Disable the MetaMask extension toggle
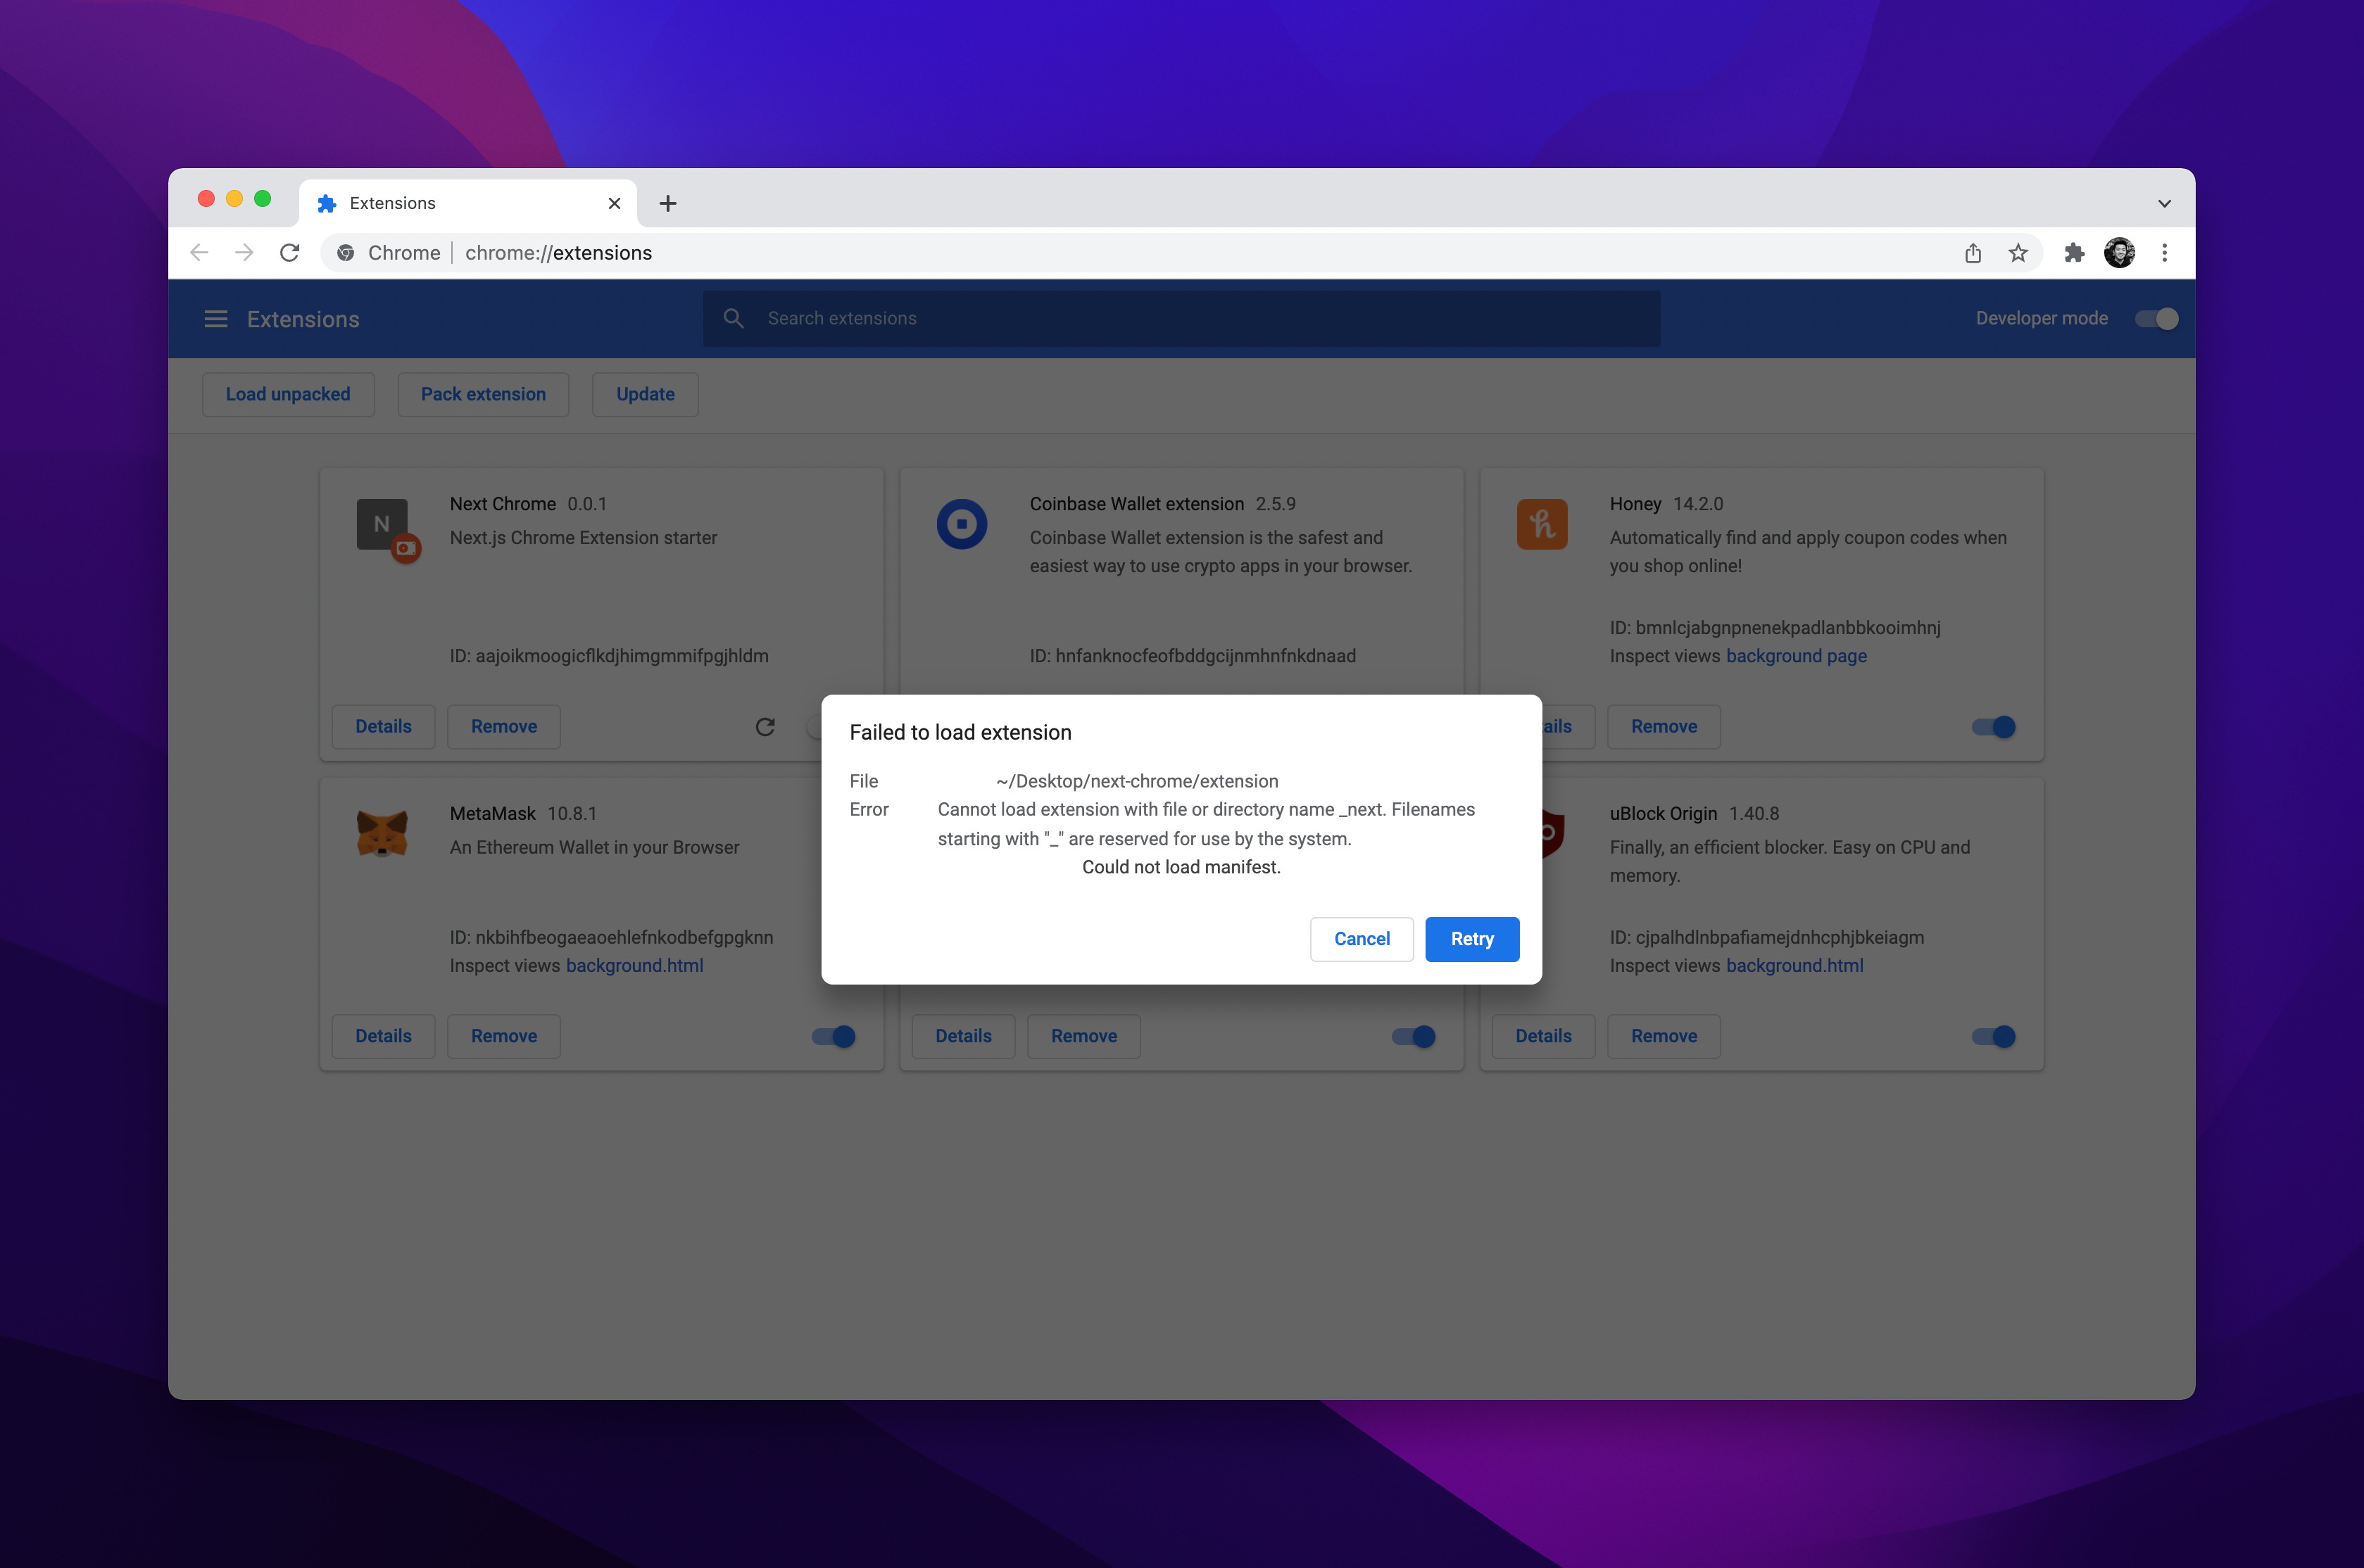Viewport: 2364px width, 1568px height. [834, 1037]
